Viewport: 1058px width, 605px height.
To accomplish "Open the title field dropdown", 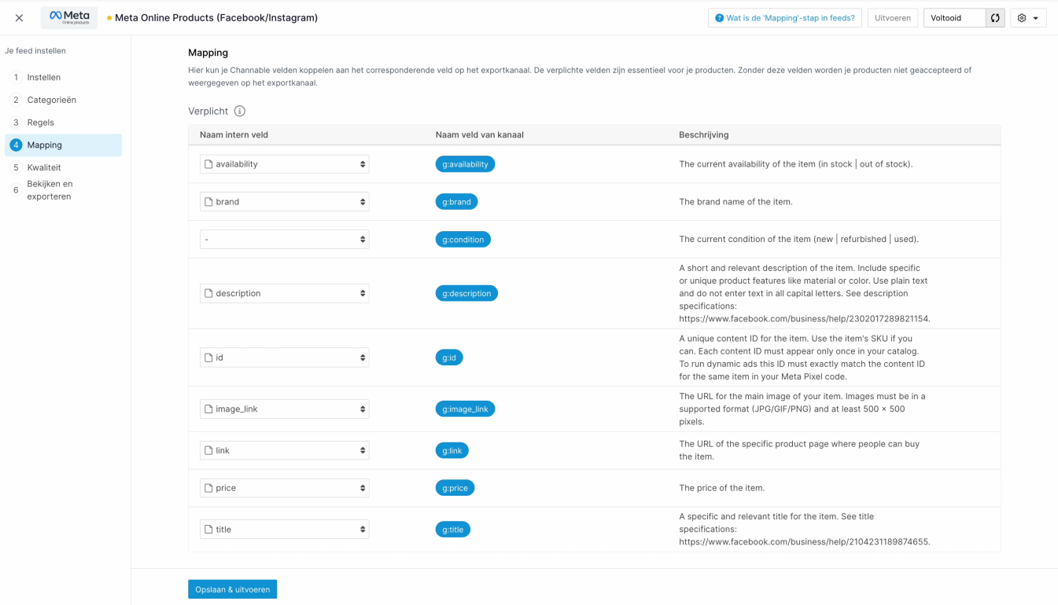I will click(284, 530).
